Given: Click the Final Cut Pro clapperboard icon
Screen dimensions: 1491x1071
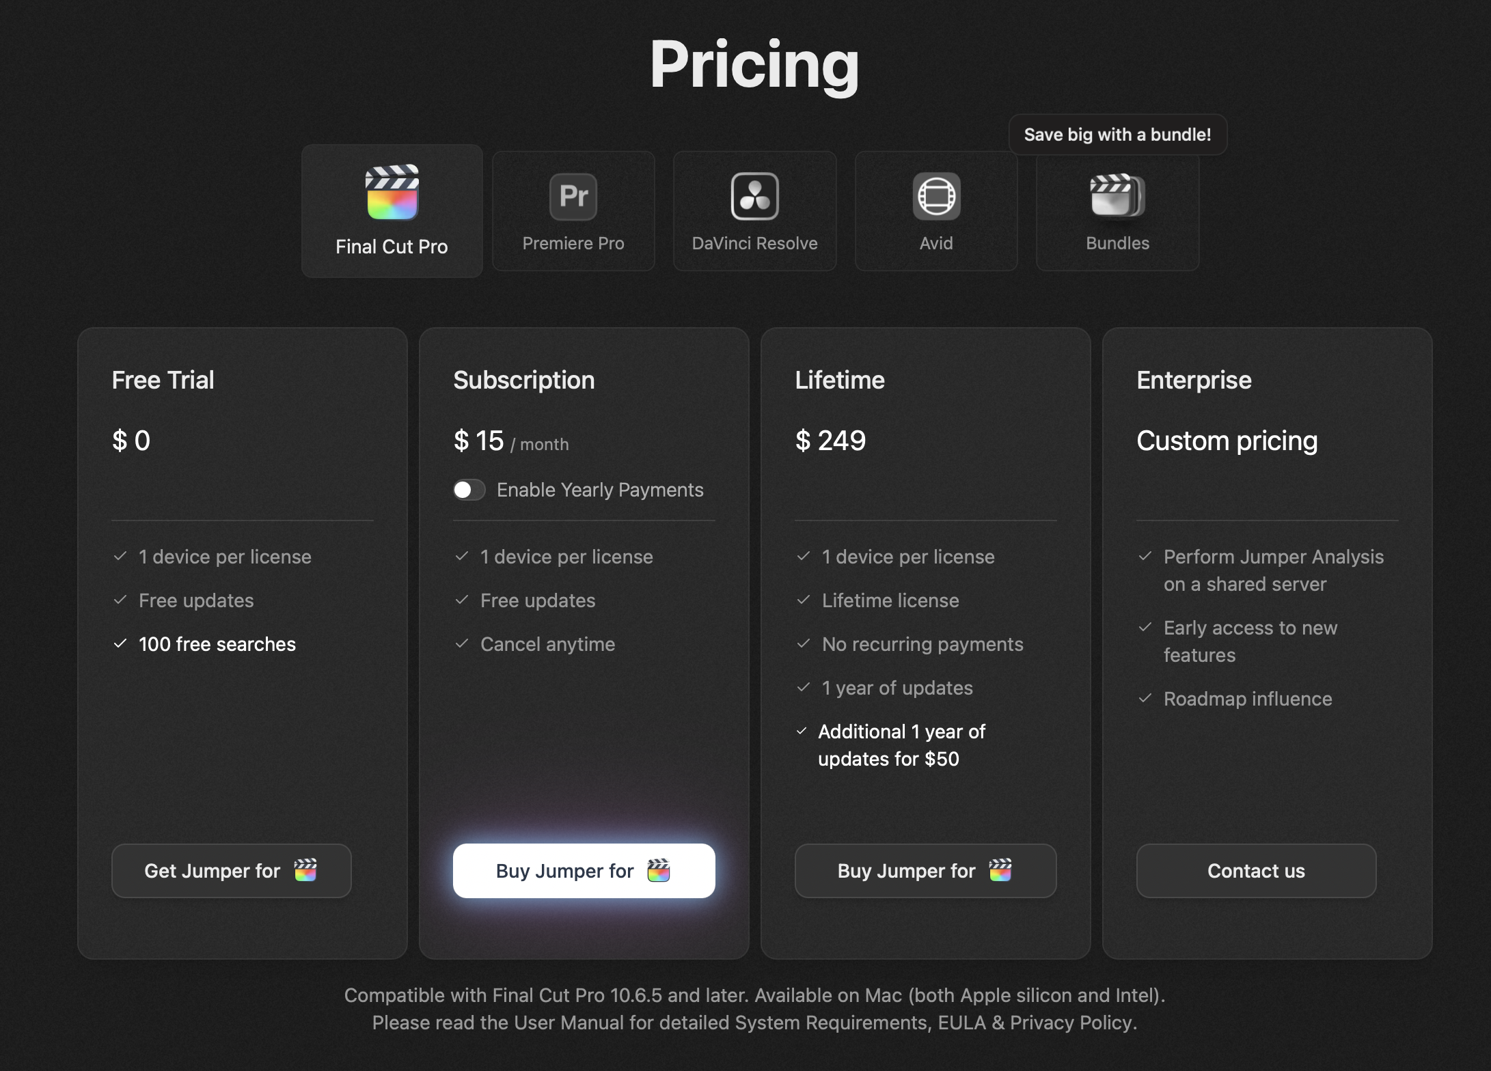Looking at the screenshot, I should tap(392, 193).
